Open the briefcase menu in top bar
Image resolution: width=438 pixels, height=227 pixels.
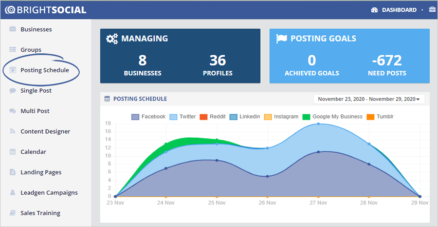pyautogui.click(x=432, y=10)
